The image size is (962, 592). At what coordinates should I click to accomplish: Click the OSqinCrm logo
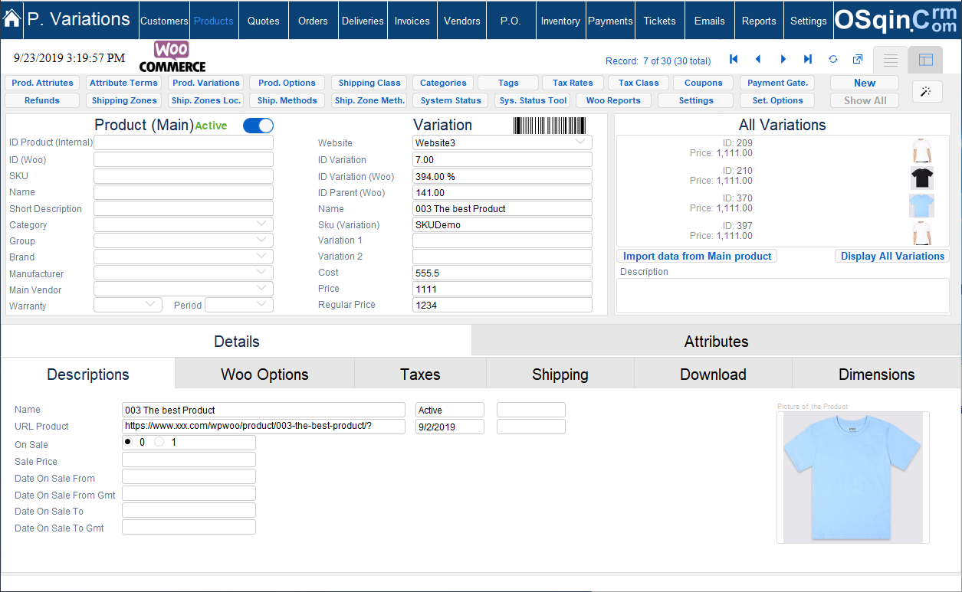(x=895, y=20)
